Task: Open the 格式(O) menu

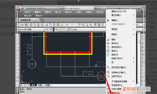Action: [68, 12]
